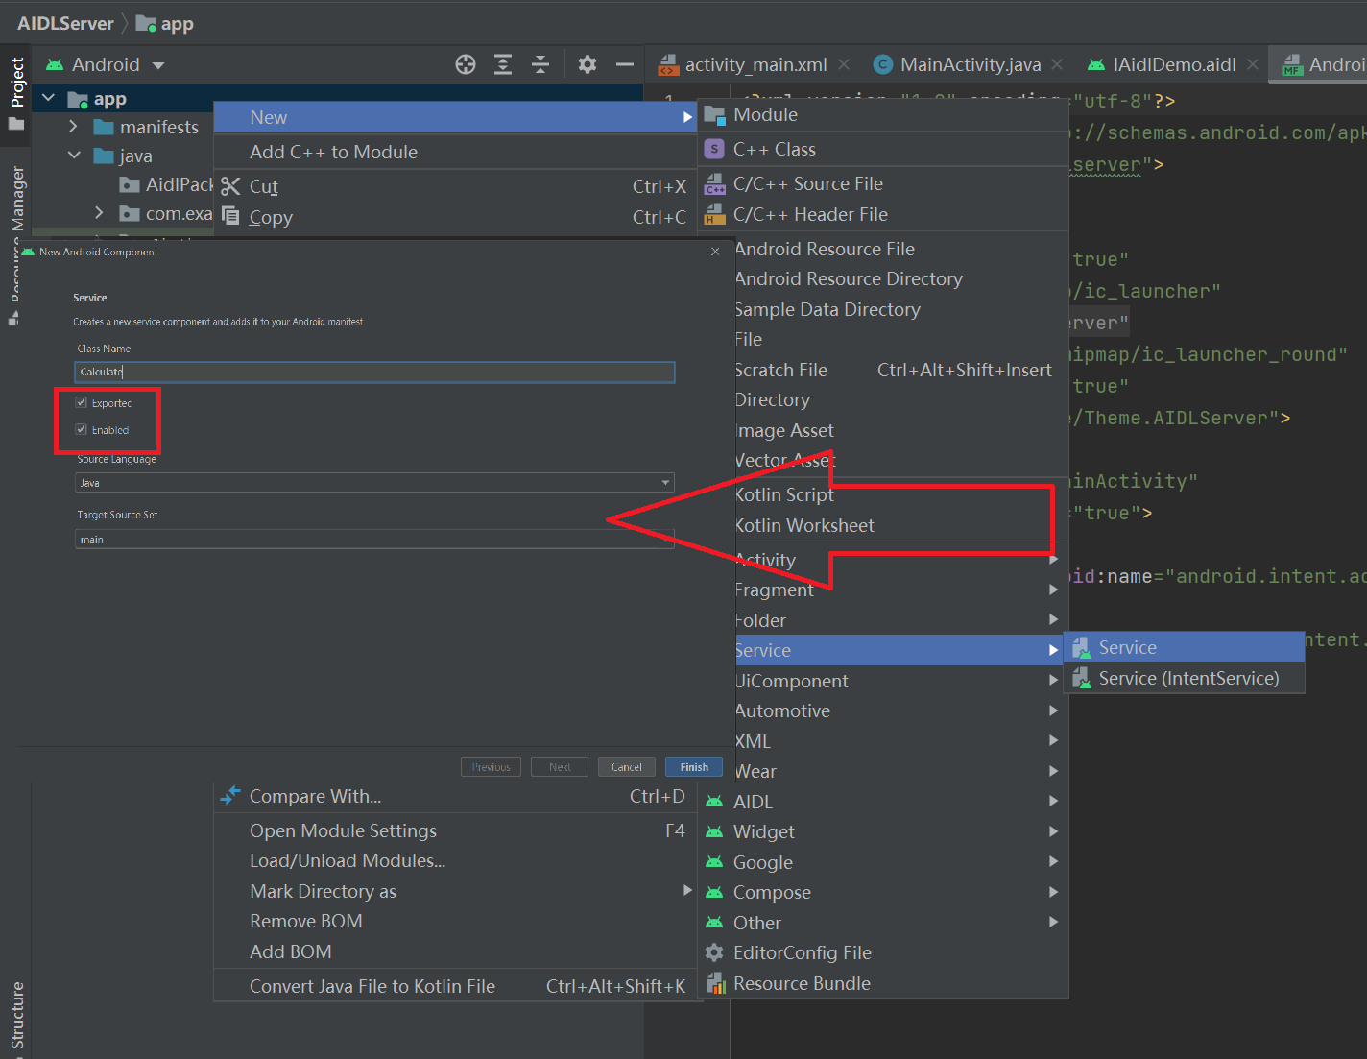Click the AIDL android icon

coord(714,802)
